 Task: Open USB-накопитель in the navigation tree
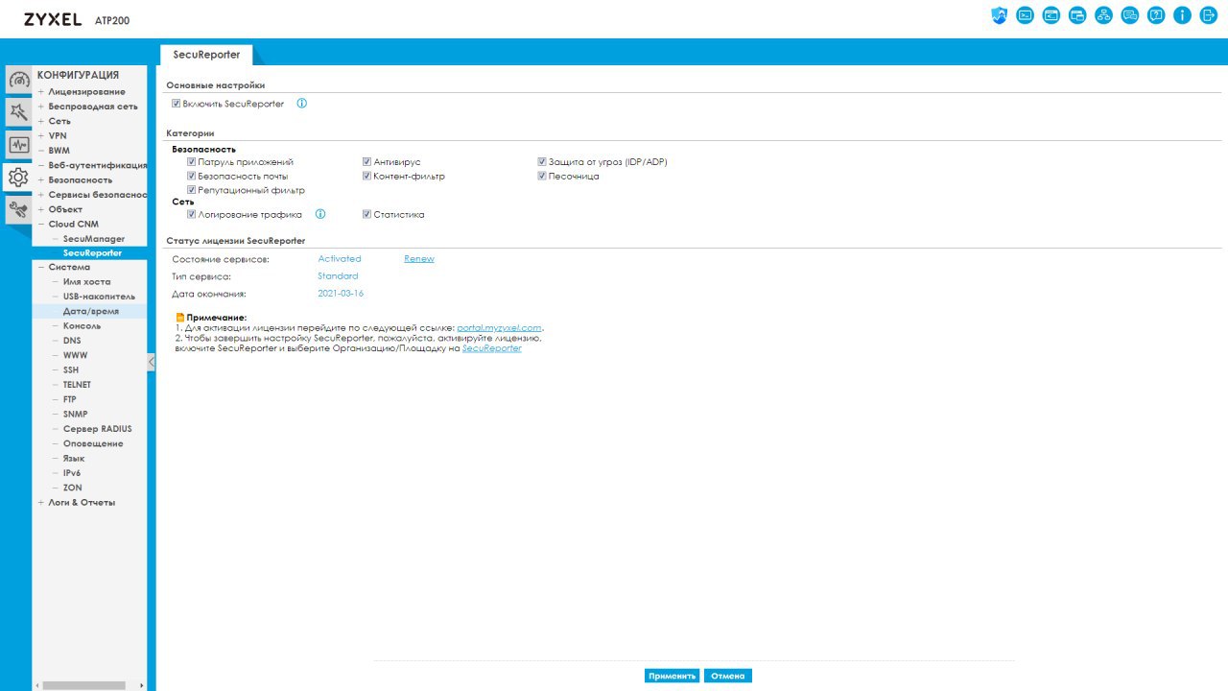pyautogui.click(x=100, y=297)
